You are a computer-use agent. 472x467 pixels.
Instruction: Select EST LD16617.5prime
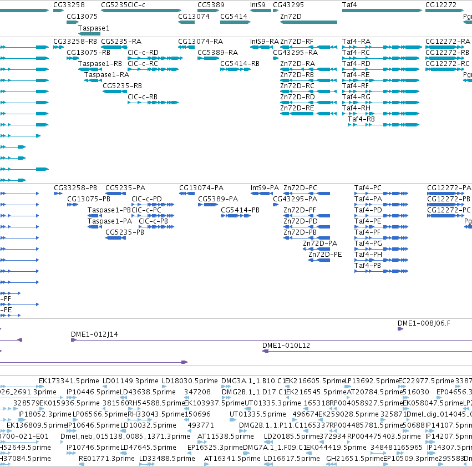(292, 459)
